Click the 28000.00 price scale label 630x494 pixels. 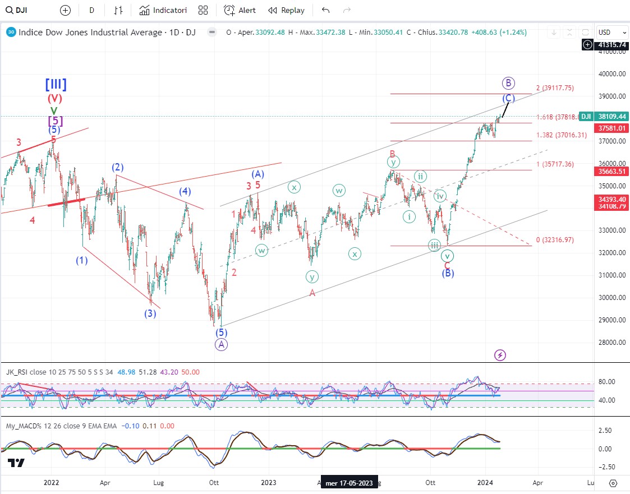coord(612,343)
